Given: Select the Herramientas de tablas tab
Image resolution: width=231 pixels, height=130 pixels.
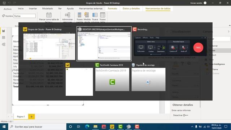Looking at the screenshot, I should pos(158,9).
